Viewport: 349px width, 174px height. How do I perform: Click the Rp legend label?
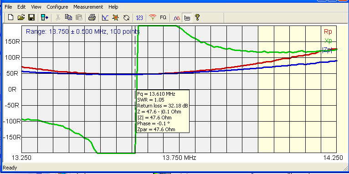pyautogui.click(x=328, y=32)
